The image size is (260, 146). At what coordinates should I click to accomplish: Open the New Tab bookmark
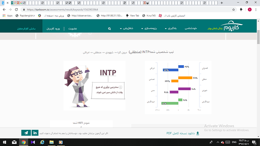tap(133, 15)
